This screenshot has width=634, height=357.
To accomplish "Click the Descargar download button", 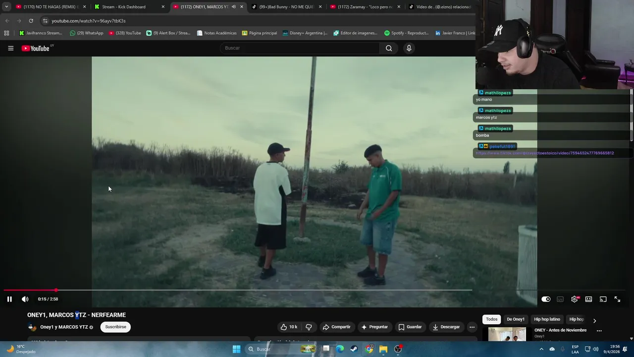I will point(446,327).
